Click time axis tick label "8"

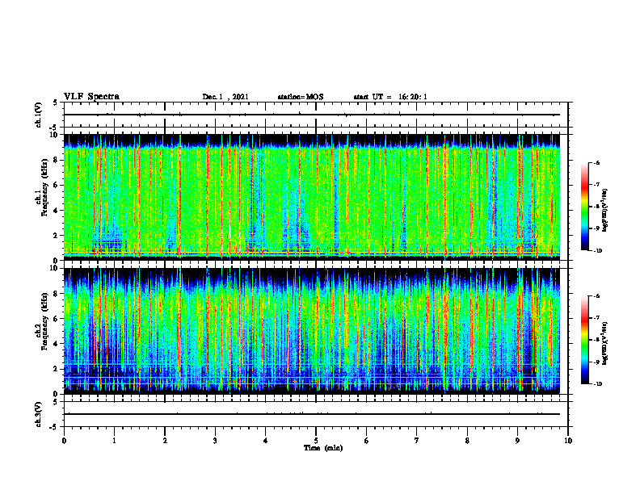[467, 441]
